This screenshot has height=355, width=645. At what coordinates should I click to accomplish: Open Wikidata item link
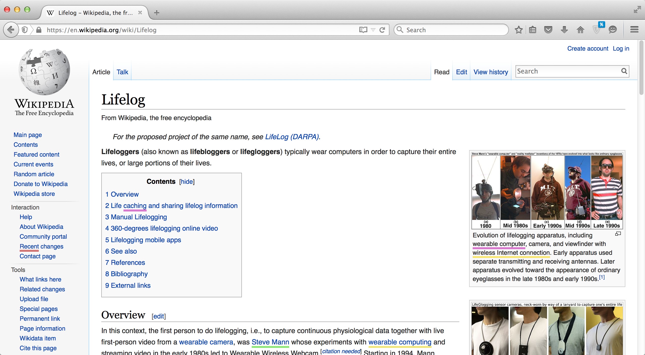pyautogui.click(x=38, y=338)
